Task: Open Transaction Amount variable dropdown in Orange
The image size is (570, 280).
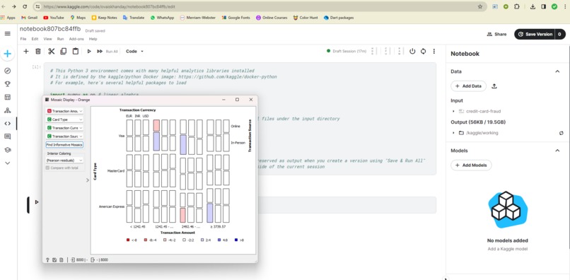Action: (64, 111)
